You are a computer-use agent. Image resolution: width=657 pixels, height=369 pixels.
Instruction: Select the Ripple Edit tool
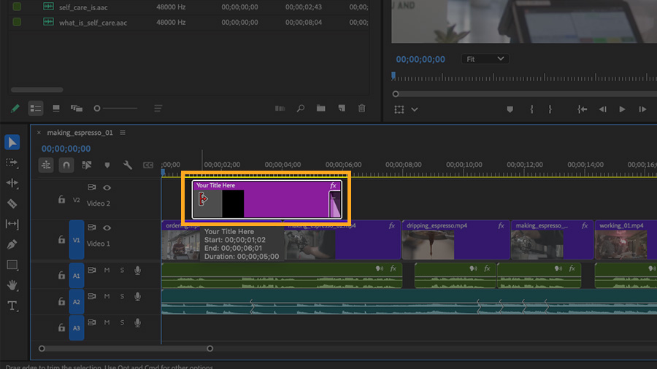point(12,183)
